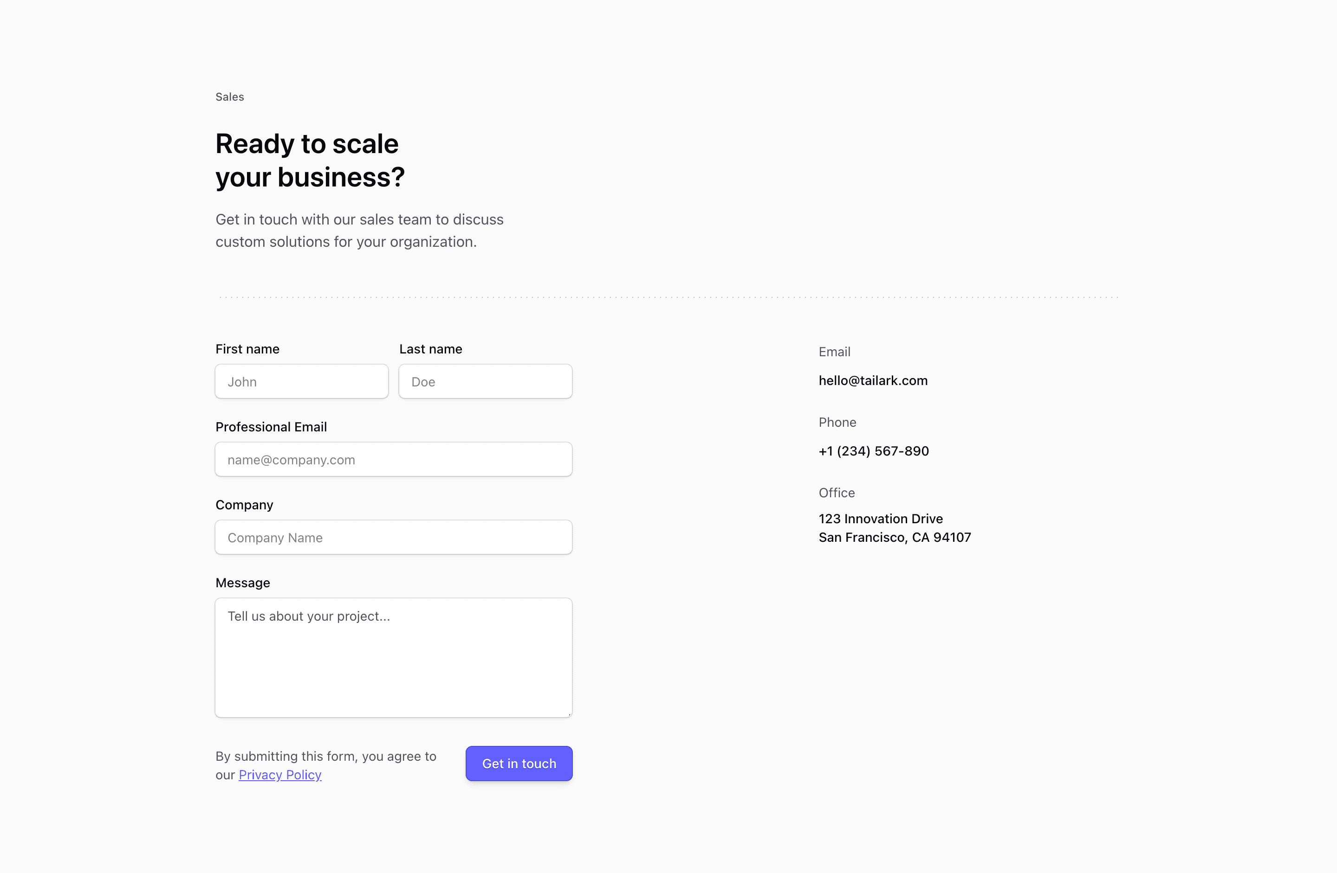The image size is (1337, 873).
Task: Click into the Professional Email field
Action: [x=393, y=460]
